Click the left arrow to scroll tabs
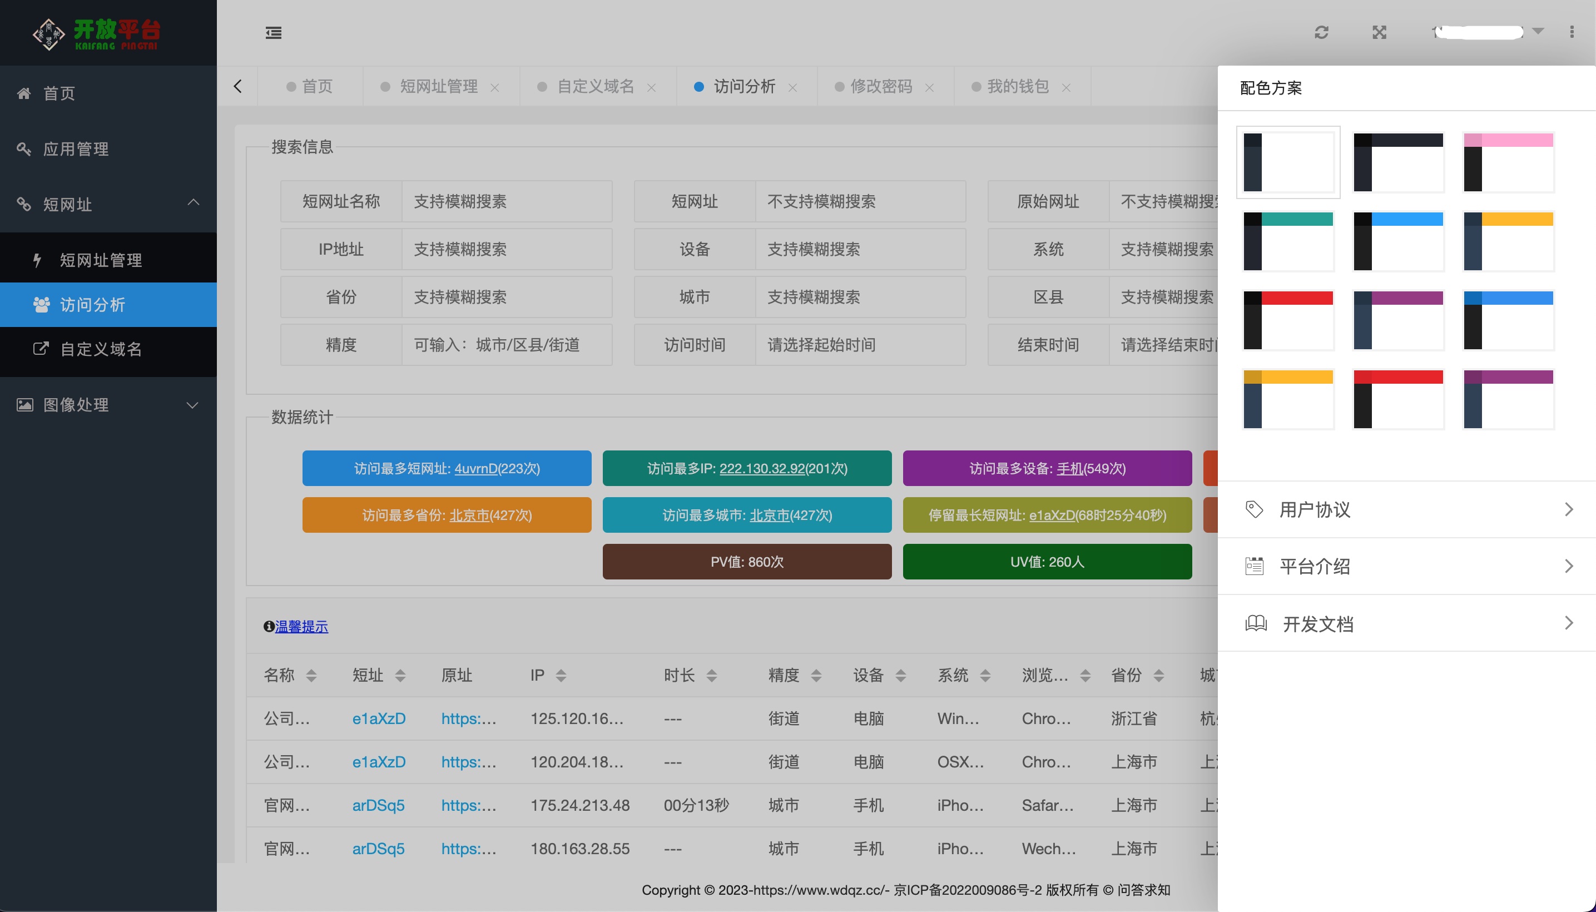This screenshot has width=1596, height=912. pyautogui.click(x=237, y=86)
